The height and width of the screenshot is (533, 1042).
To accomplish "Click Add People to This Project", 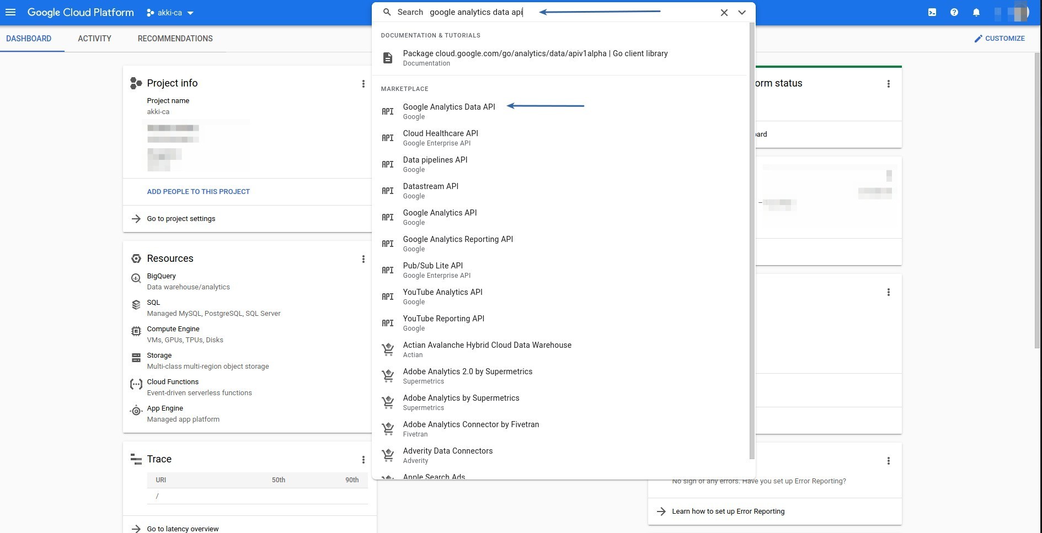I will coord(198,192).
